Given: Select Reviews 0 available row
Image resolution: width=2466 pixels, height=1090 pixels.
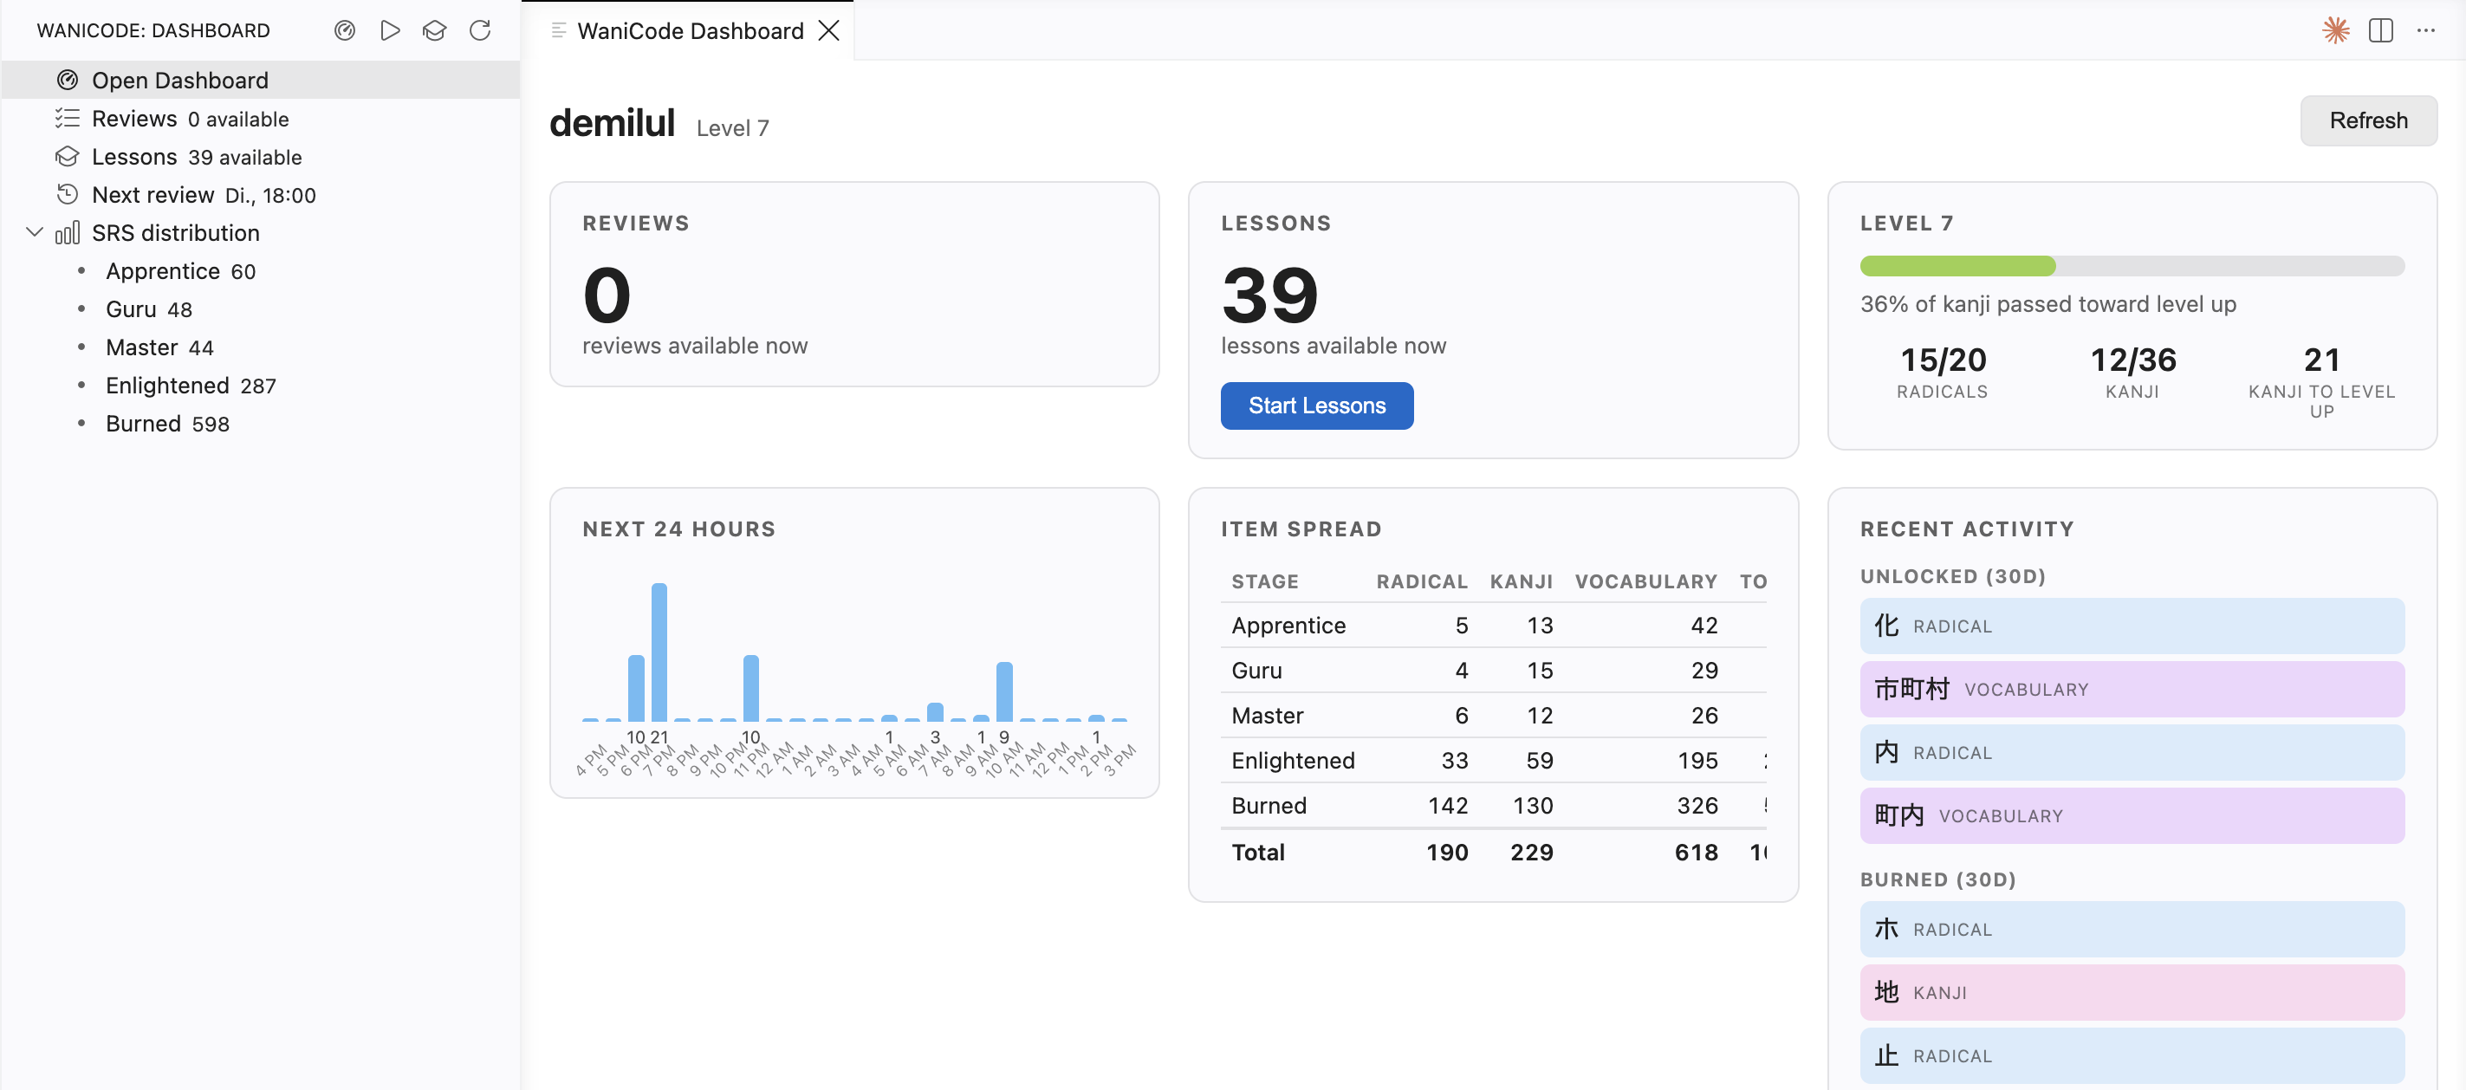Looking at the screenshot, I should click(x=261, y=119).
